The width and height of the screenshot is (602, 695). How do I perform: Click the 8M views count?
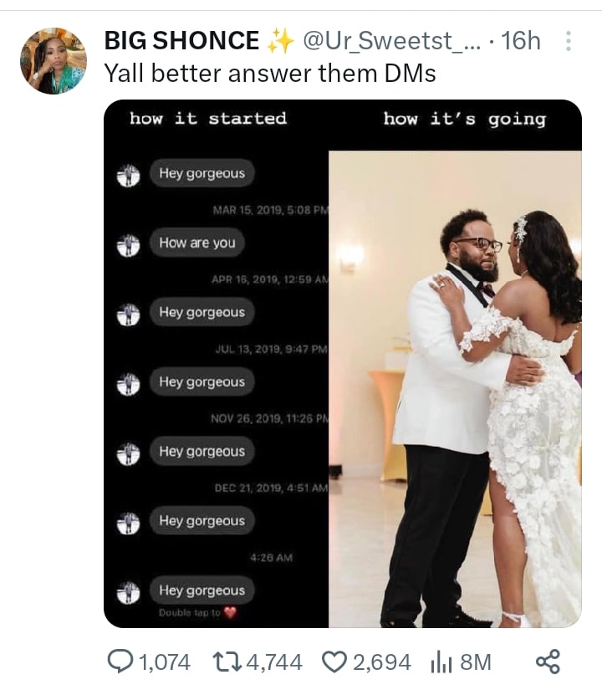click(476, 662)
